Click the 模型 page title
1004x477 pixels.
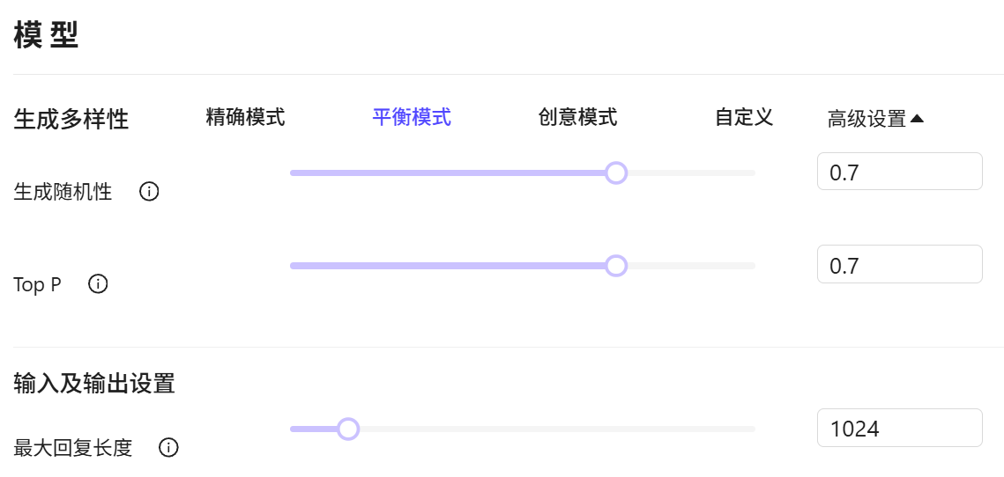tap(47, 36)
